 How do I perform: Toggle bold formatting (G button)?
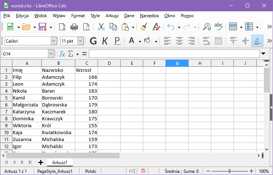tap(93, 41)
